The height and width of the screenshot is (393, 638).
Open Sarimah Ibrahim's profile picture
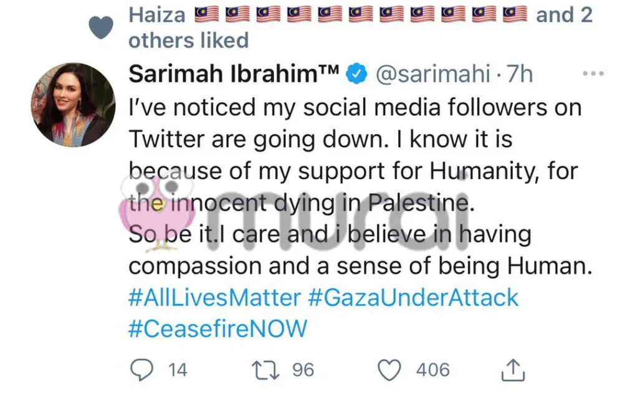(x=73, y=105)
